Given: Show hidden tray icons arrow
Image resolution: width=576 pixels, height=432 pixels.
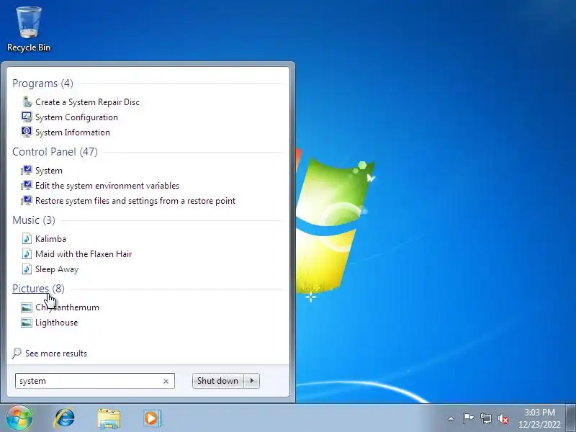Looking at the screenshot, I should click(451, 418).
